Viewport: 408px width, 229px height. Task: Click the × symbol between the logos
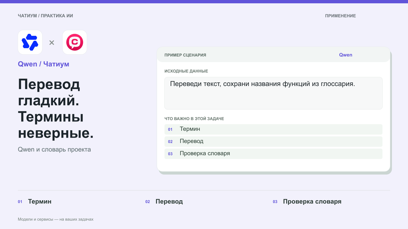tap(52, 42)
